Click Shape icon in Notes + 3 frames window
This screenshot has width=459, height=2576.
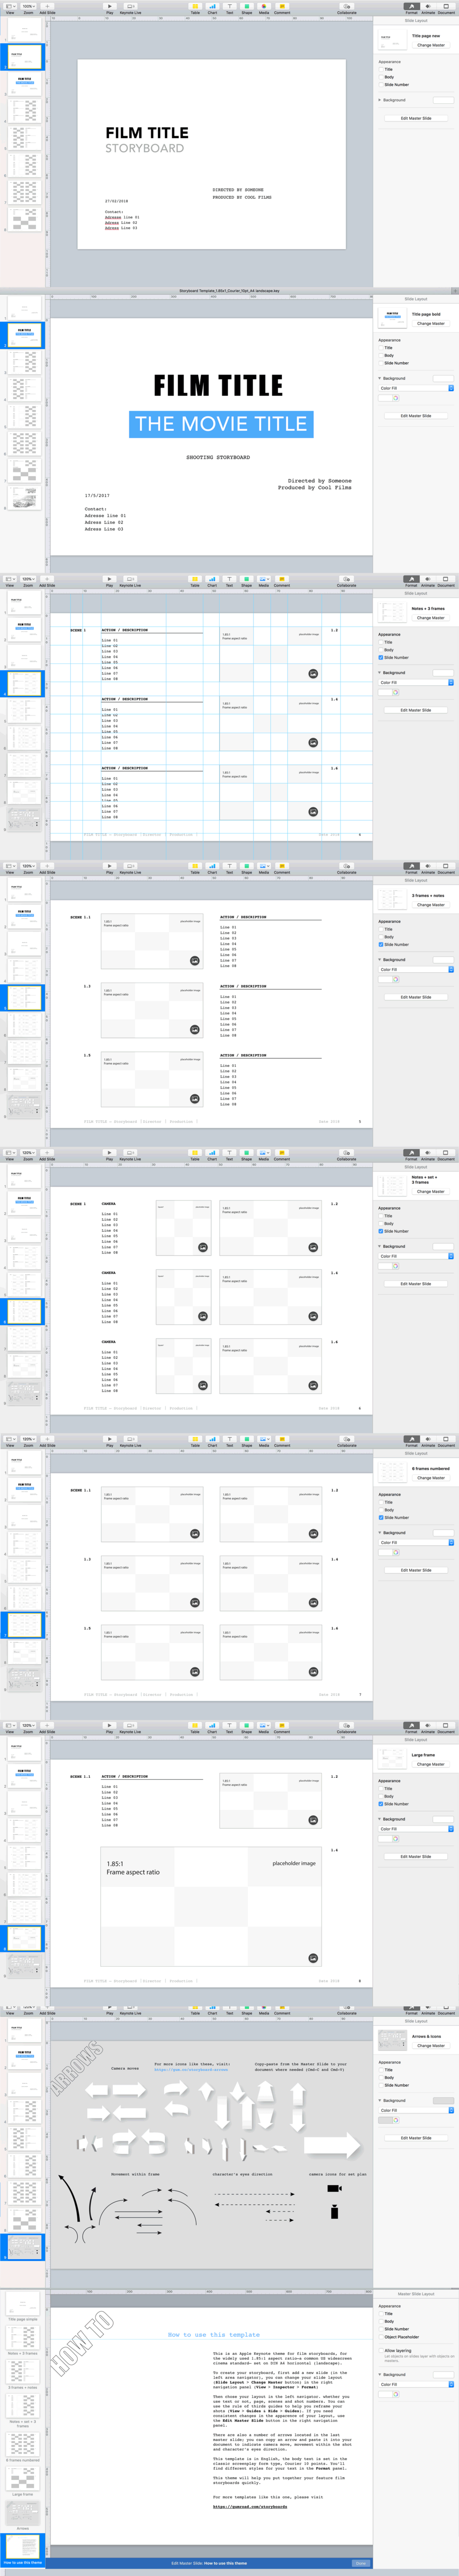[246, 579]
